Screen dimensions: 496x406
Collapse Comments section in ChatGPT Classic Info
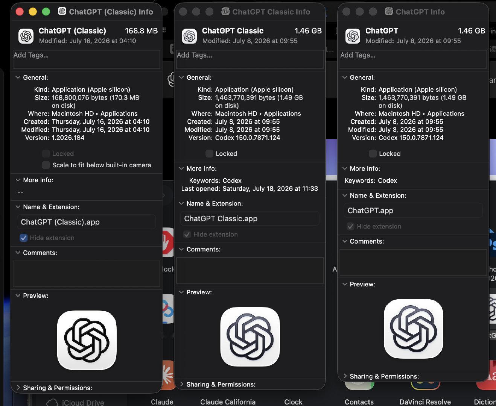tap(181, 249)
